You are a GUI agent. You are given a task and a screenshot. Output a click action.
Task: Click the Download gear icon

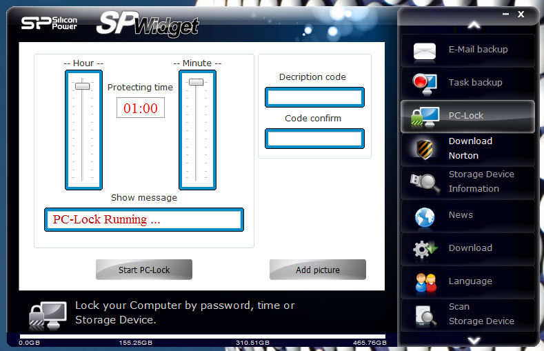coord(425,249)
